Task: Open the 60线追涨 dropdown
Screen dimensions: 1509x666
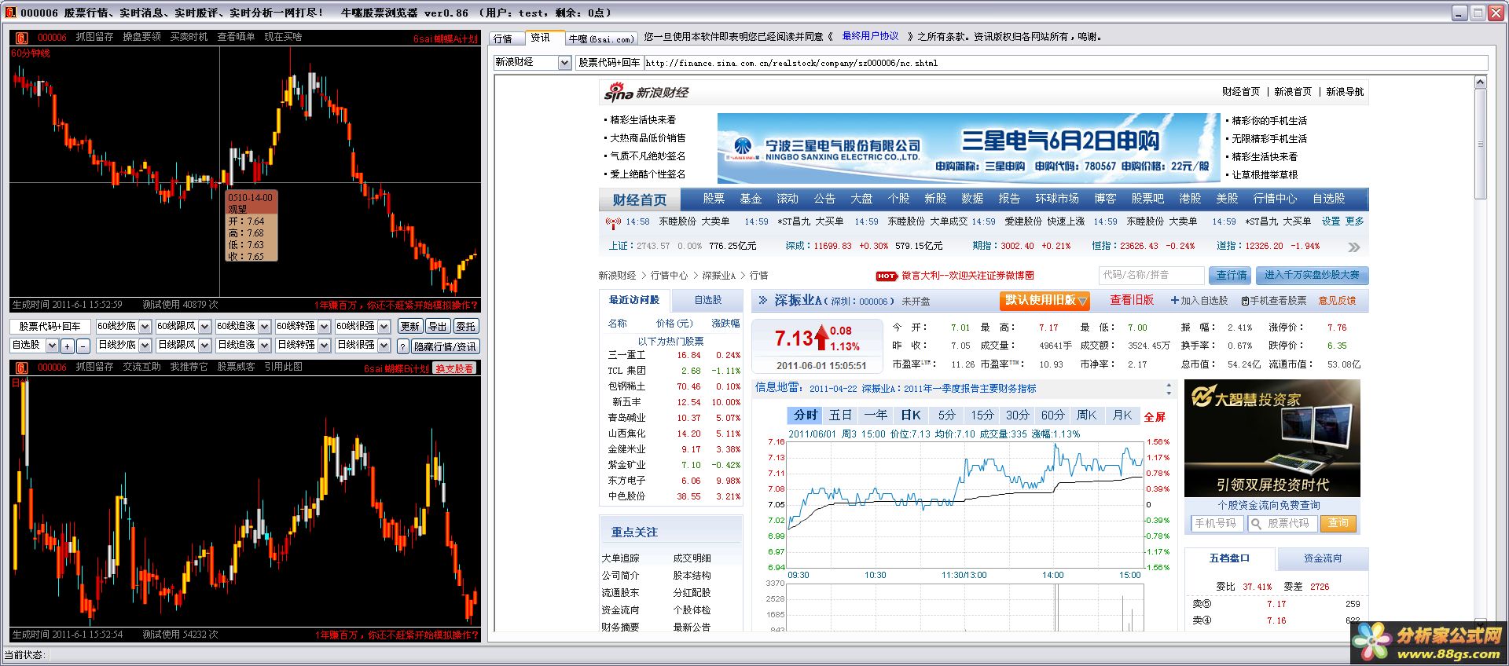Action: tap(264, 326)
